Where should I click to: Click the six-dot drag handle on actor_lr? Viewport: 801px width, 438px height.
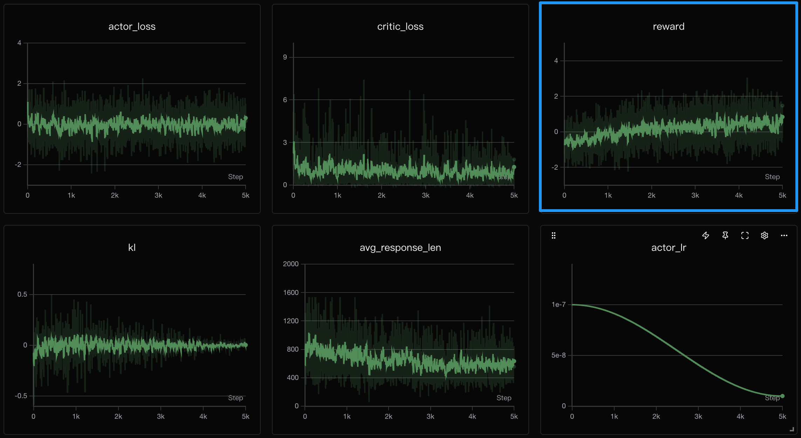554,235
